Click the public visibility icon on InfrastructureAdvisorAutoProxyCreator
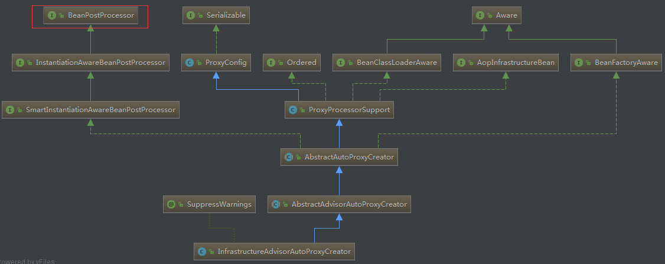Image resolution: width=665 pixels, height=264 pixels. pos(212,252)
